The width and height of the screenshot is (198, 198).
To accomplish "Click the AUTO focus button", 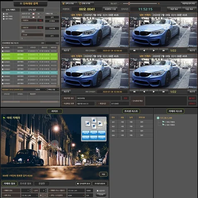I will click(x=94, y=138).
